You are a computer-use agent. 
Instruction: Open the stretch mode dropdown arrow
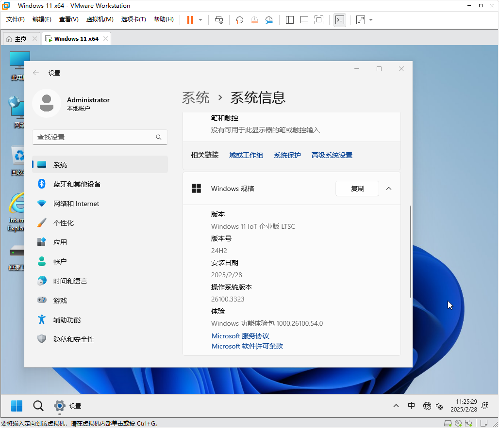tap(371, 20)
